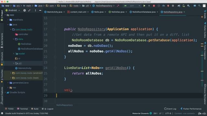Viewport: 207px width, 116px height.
Task: Open the profiler gauge icon in the toolbar
Action: 163,6
